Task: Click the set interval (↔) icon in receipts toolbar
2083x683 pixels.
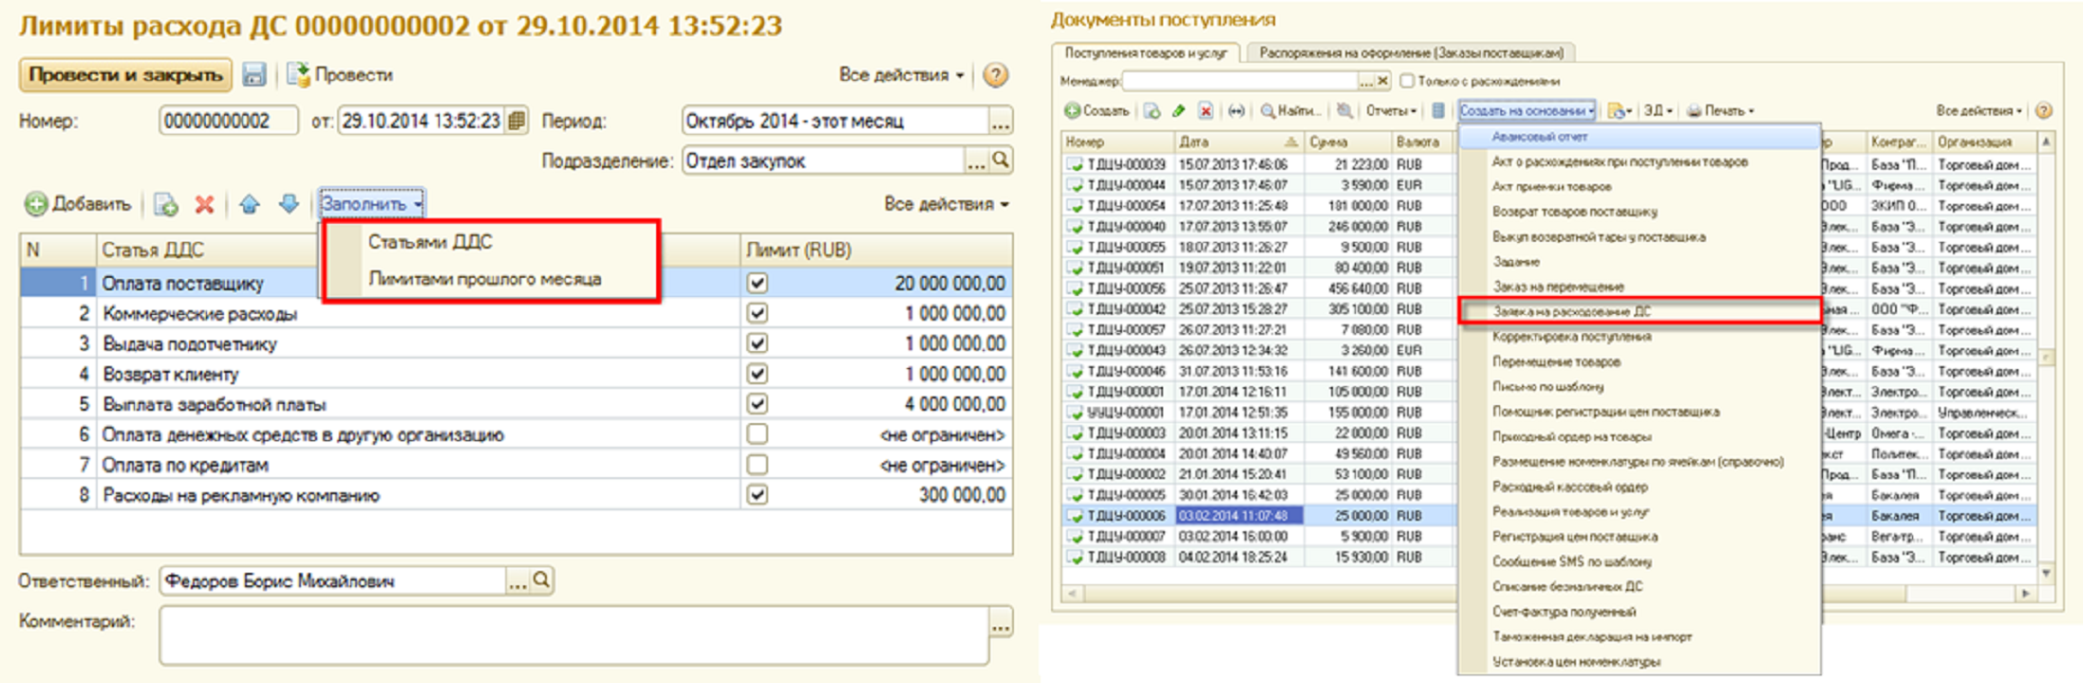Action: click(1236, 111)
